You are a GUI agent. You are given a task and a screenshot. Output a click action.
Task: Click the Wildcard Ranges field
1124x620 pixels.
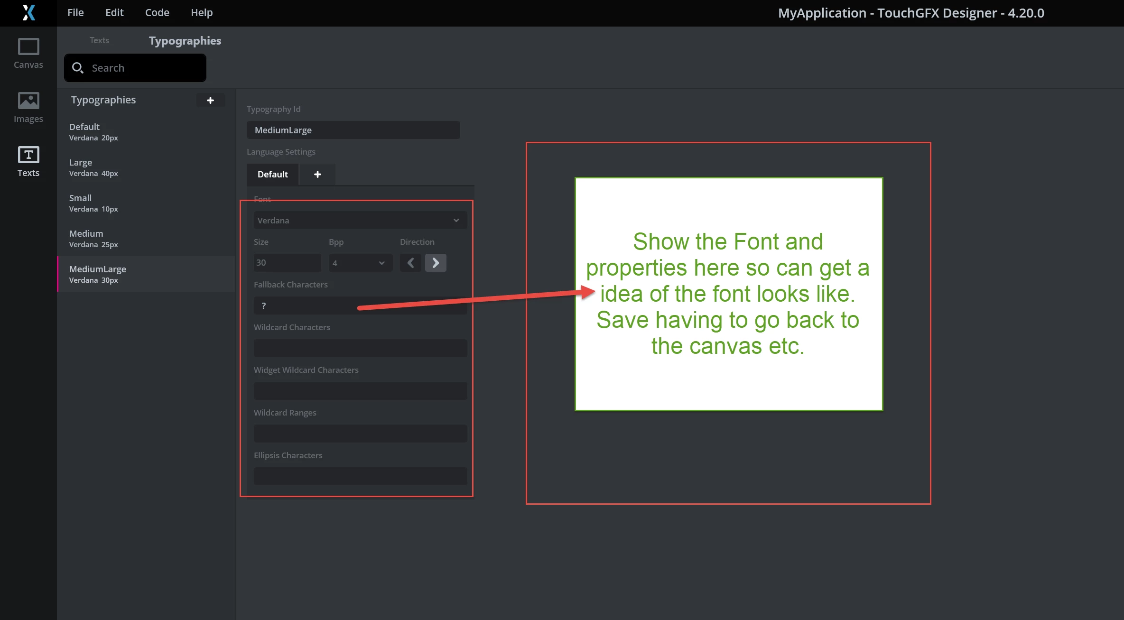tap(361, 434)
